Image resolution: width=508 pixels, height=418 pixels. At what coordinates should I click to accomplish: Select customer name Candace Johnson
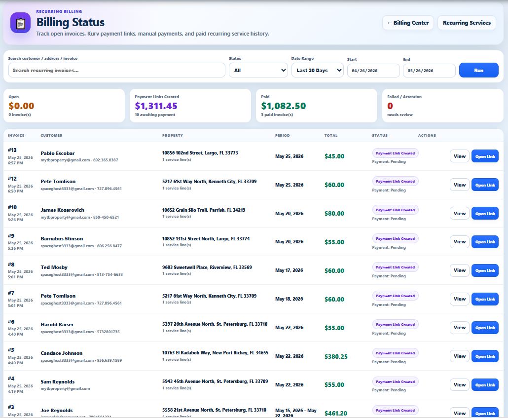pyautogui.click(x=62, y=353)
